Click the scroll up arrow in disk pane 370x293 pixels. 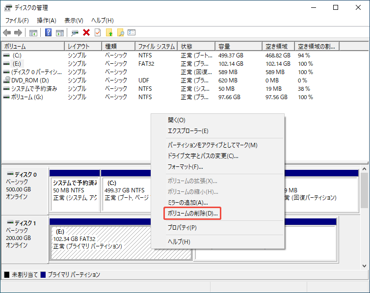coord(364,169)
